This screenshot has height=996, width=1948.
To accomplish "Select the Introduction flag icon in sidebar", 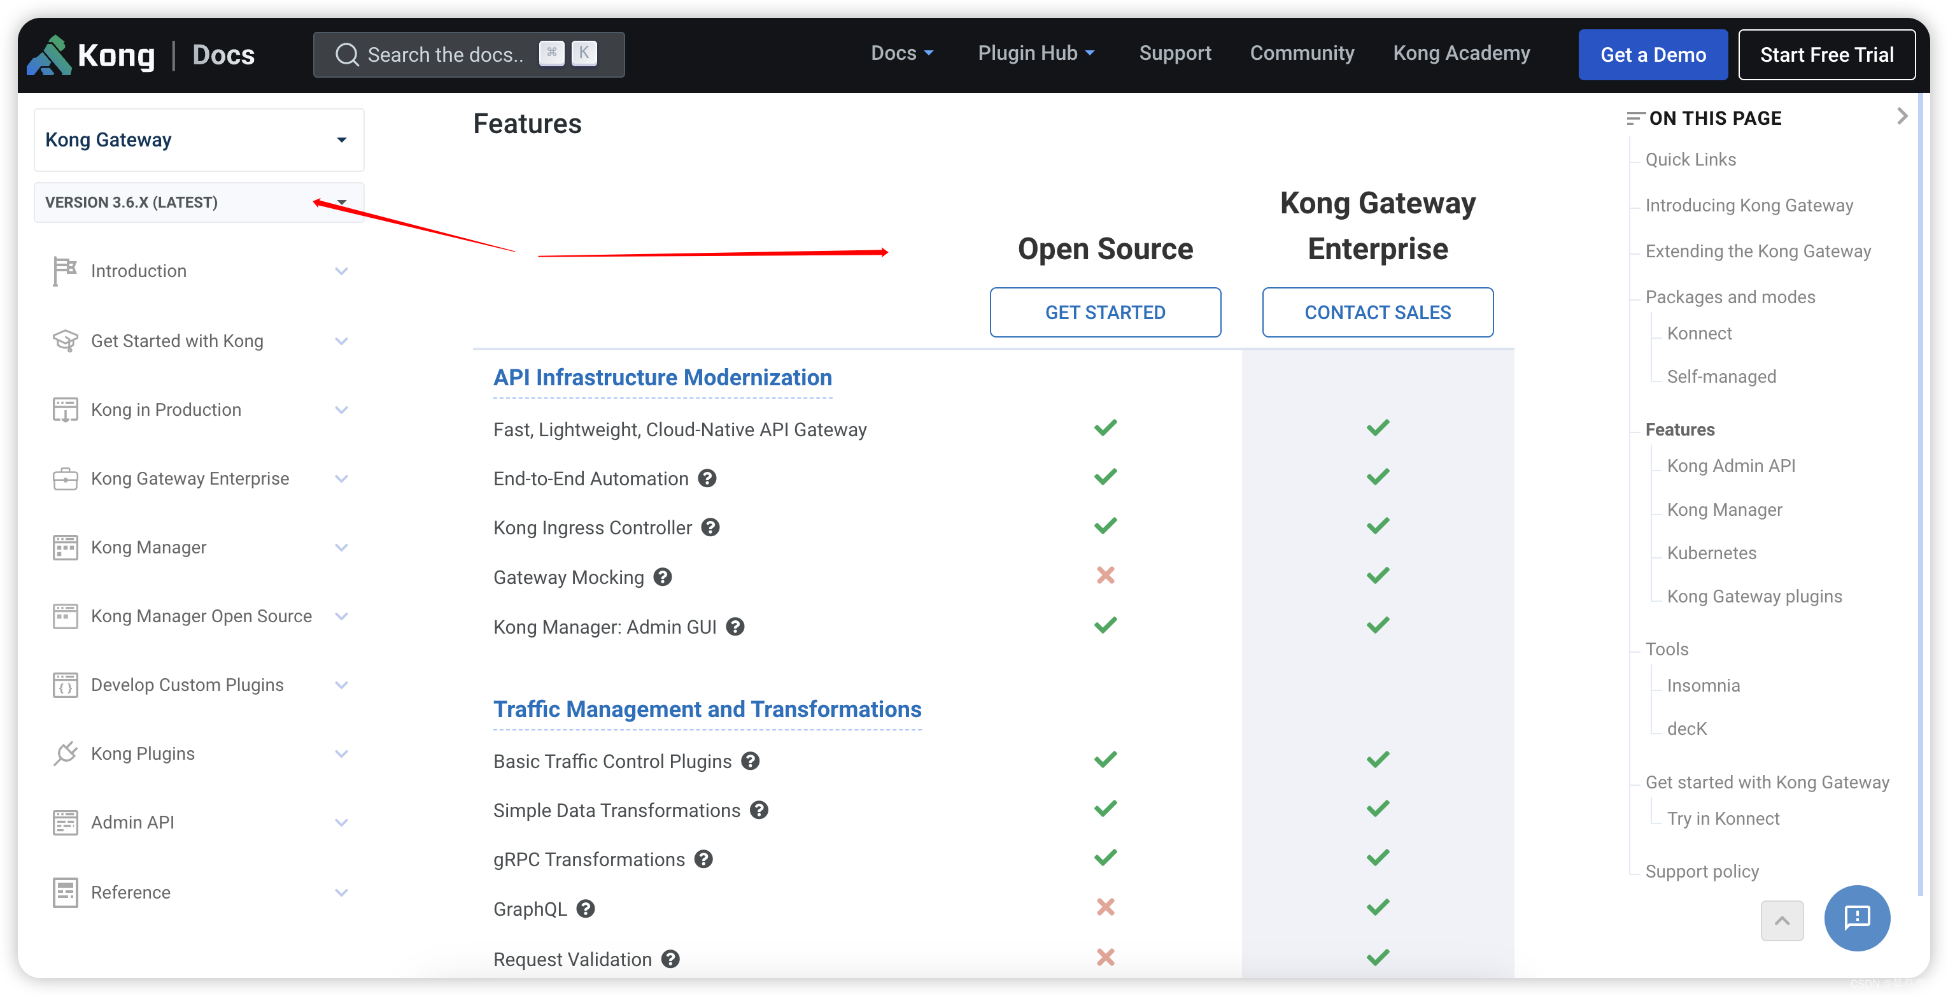I will point(65,270).
